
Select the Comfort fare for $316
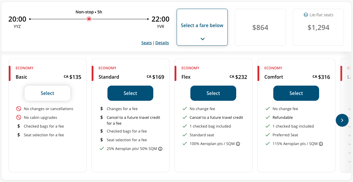click(x=296, y=93)
